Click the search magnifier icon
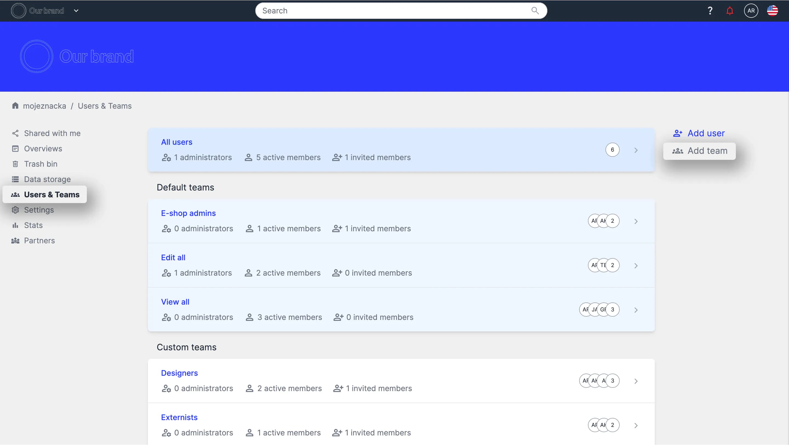This screenshot has width=789, height=445. coord(535,11)
